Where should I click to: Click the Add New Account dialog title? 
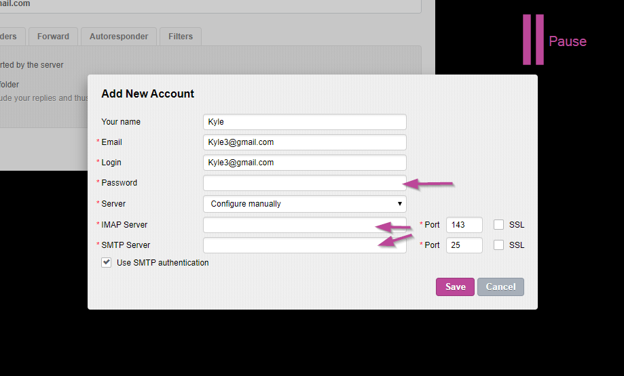tap(148, 94)
